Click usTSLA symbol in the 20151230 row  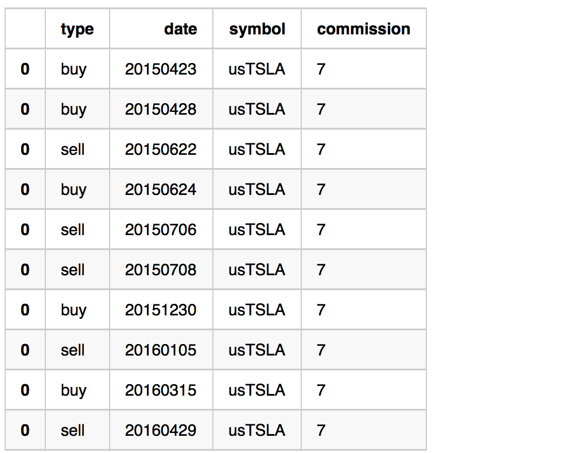tap(257, 310)
